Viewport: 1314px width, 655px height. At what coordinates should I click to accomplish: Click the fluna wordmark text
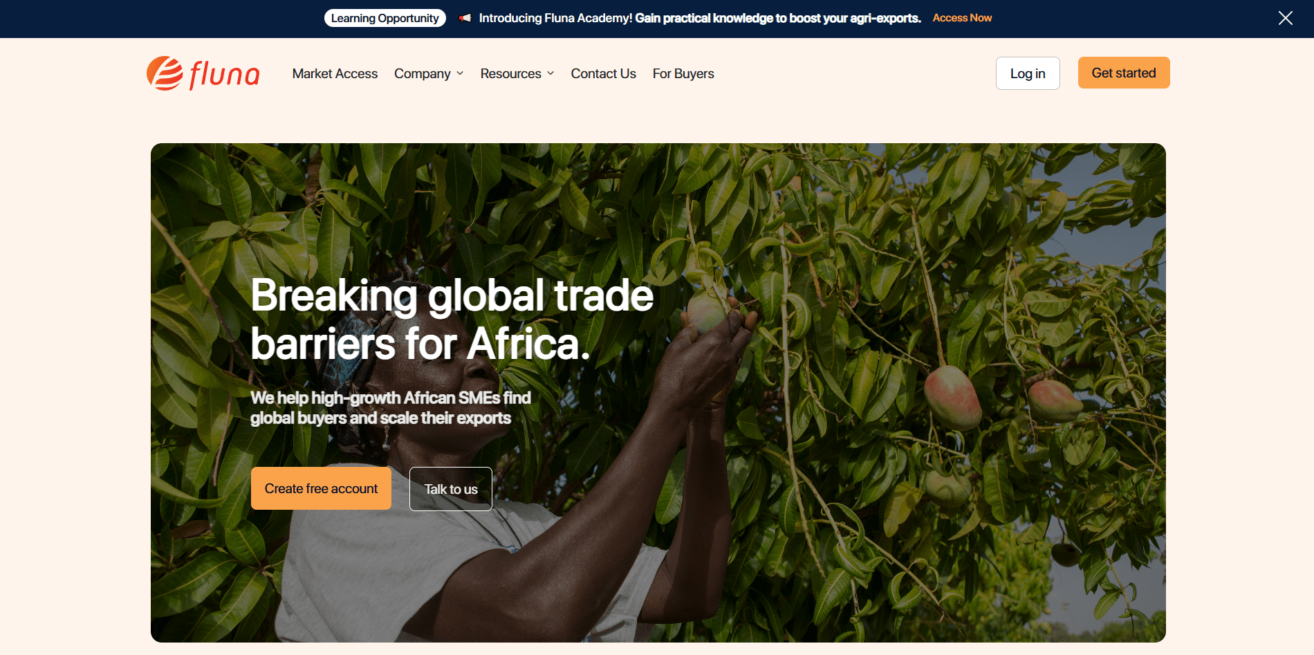[x=224, y=75]
